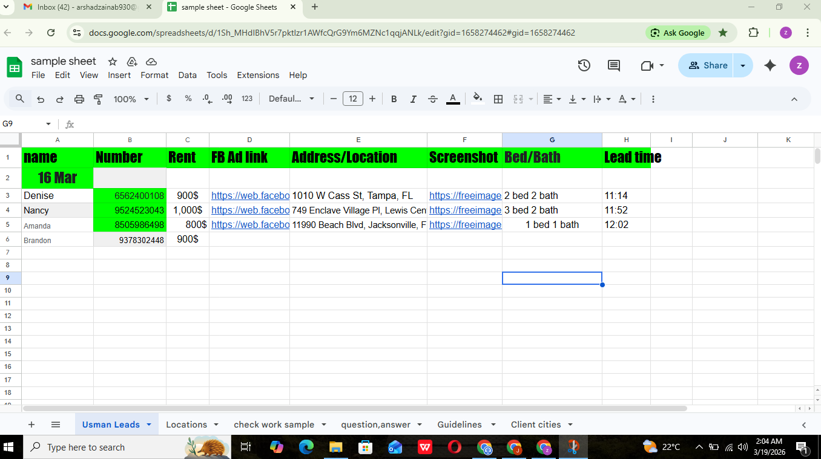Open the zoom level dropdown
The height and width of the screenshot is (459, 821).
point(131,99)
